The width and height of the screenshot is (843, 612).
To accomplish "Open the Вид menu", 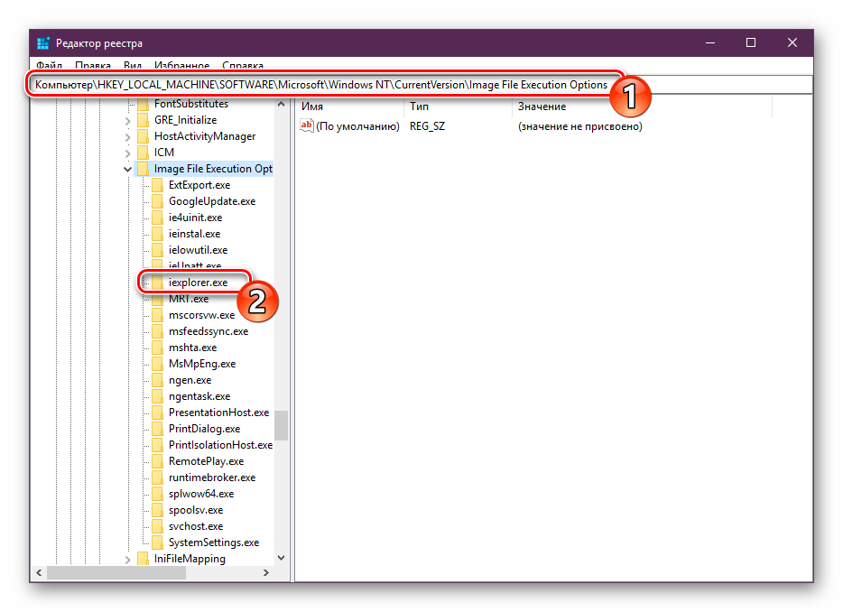I will tap(133, 66).
